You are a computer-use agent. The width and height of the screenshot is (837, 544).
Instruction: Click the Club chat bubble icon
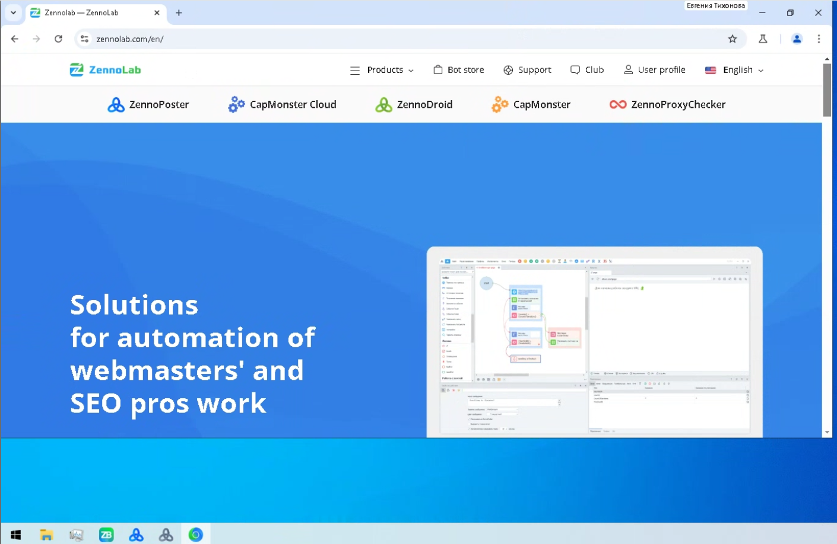(575, 70)
